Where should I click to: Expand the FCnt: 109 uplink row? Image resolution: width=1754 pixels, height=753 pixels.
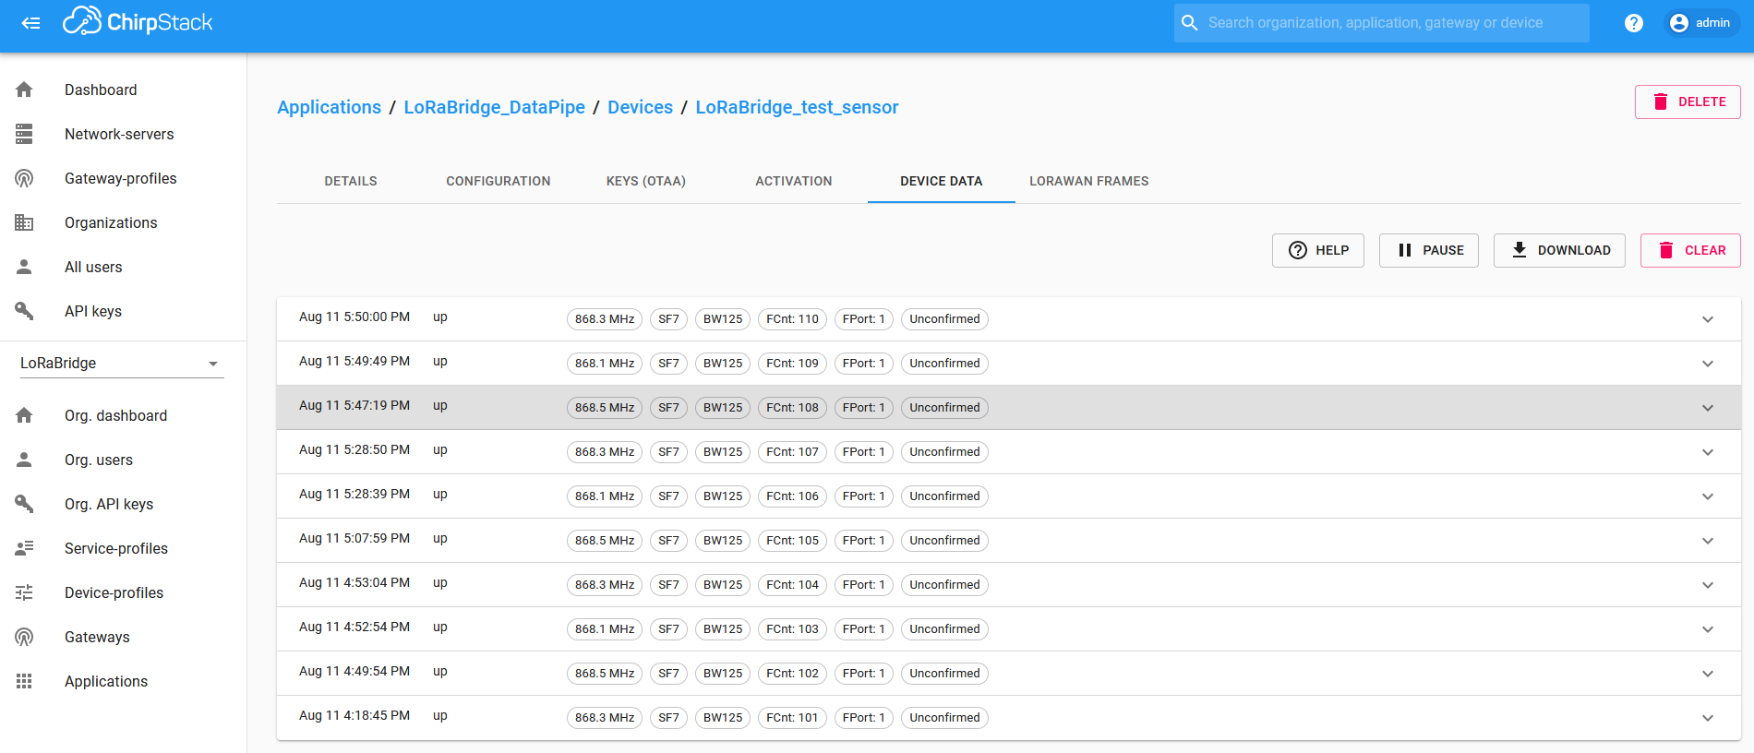(x=1708, y=364)
